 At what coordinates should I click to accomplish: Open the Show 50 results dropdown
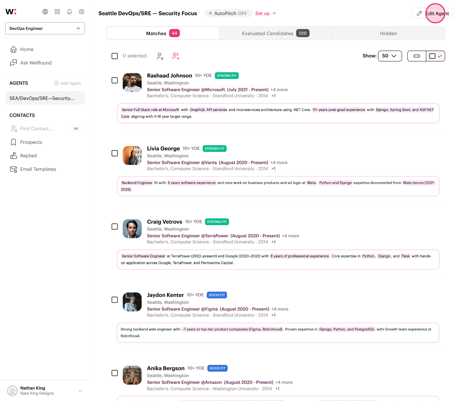pyautogui.click(x=390, y=56)
